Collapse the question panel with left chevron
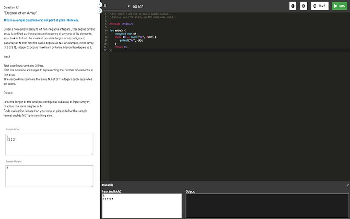 100,5
